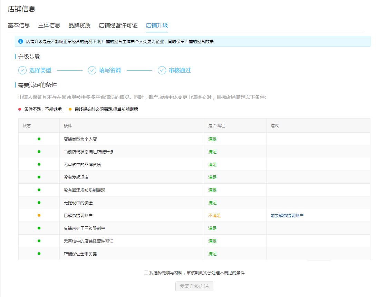This screenshot has height=297, width=377.
Task: Follow the 前去解绑提现账户 link
Action: click(x=287, y=216)
